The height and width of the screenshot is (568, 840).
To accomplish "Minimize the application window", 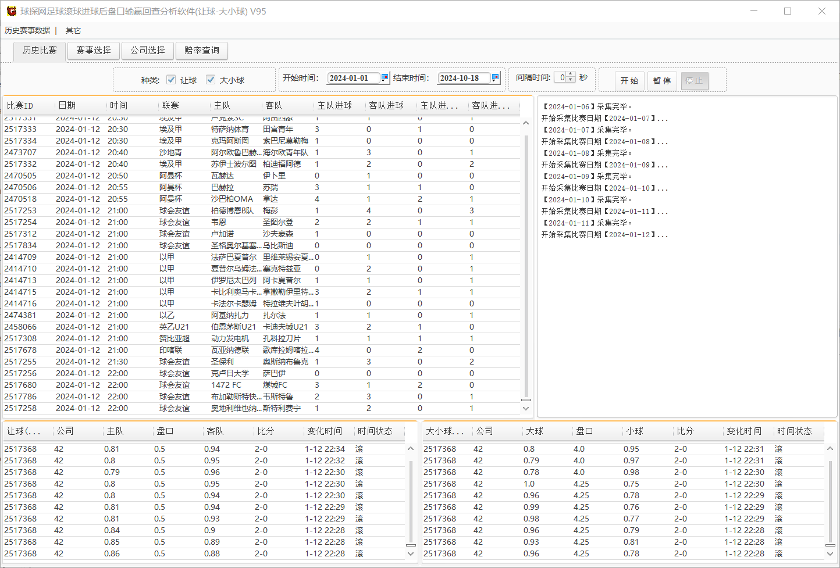I will click(x=754, y=11).
